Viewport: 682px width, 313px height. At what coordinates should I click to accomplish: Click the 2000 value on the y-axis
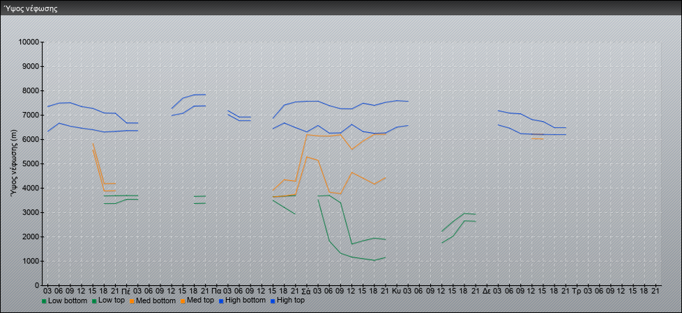click(x=31, y=236)
